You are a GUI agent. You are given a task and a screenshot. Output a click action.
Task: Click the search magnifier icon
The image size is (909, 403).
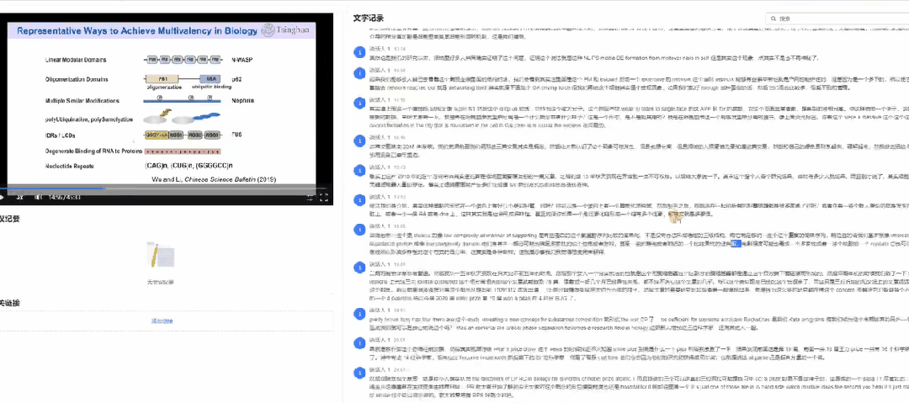coord(773,19)
